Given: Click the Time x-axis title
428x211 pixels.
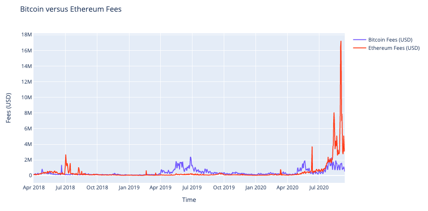Looking at the screenshot, I should (189, 200).
